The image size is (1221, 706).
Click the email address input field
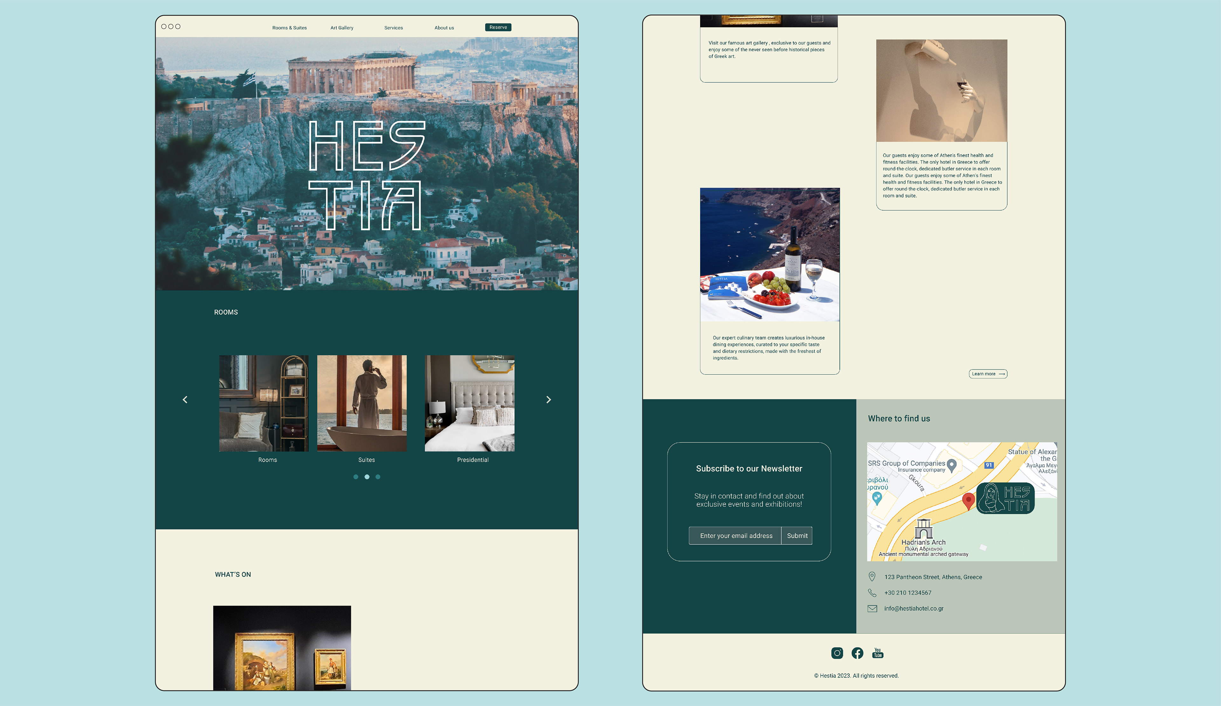[x=735, y=536]
